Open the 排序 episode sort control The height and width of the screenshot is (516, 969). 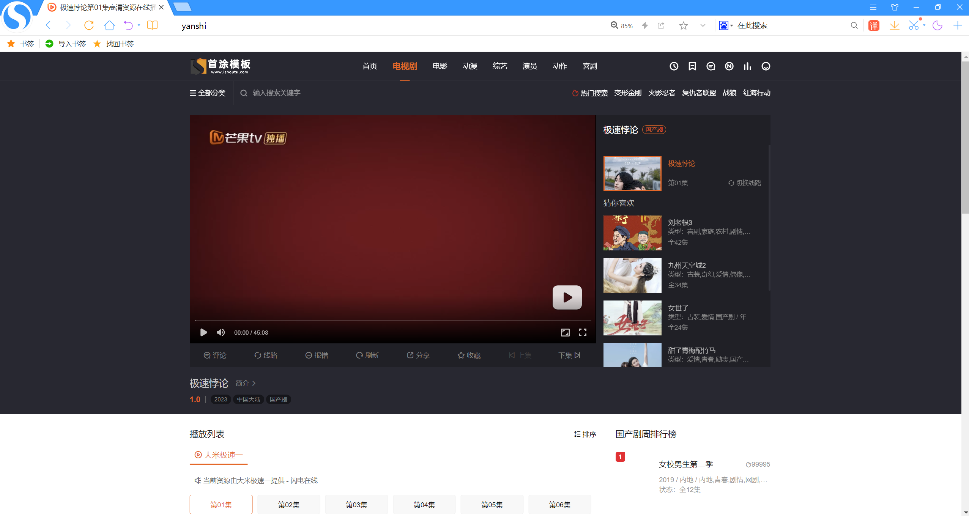[585, 434]
